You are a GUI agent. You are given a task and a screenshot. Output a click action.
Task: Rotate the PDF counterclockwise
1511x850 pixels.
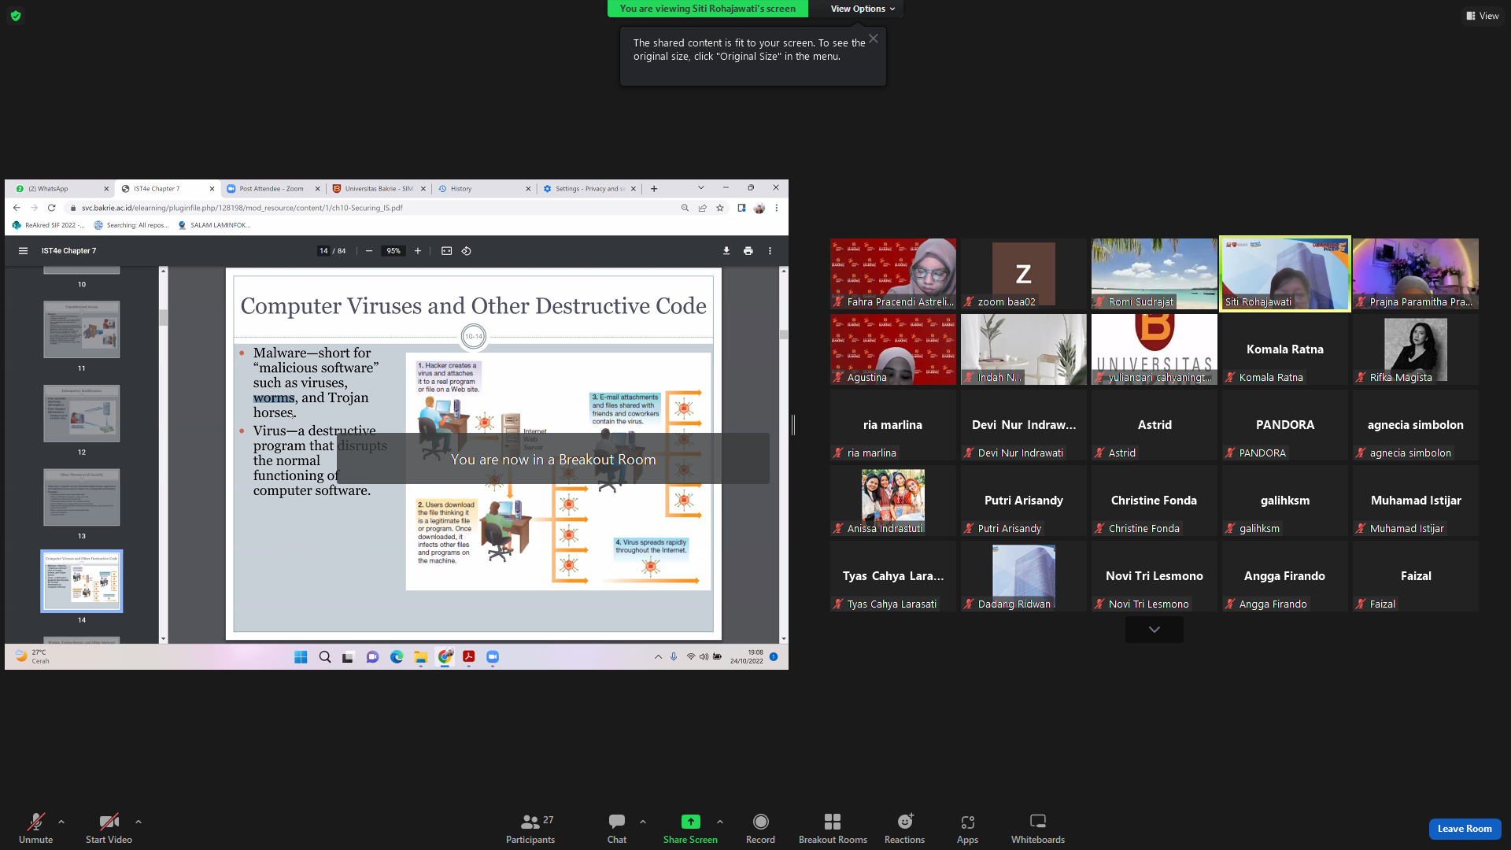click(467, 251)
